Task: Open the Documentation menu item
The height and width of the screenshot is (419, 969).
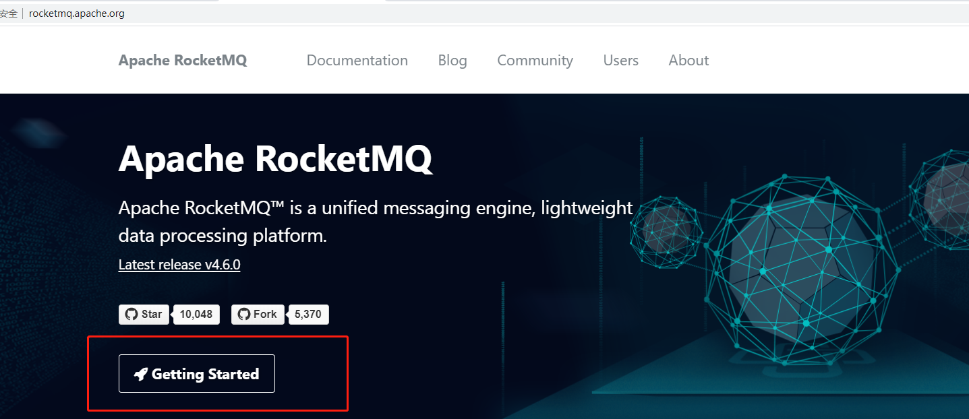Action: click(357, 61)
